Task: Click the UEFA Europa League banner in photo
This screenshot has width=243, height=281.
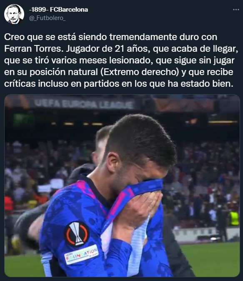Action: [84, 104]
